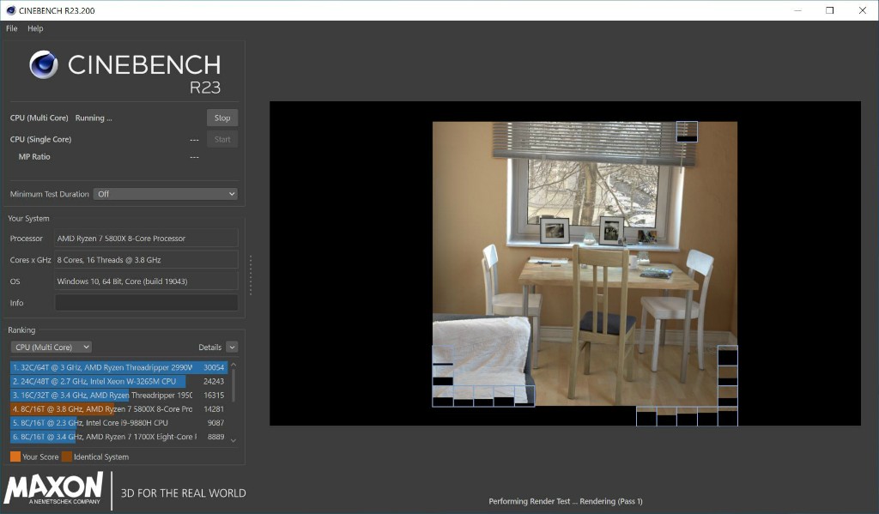Screen dimensions: 879x514
Task: Click the brown Identical System legend swatch
Action: pos(67,457)
